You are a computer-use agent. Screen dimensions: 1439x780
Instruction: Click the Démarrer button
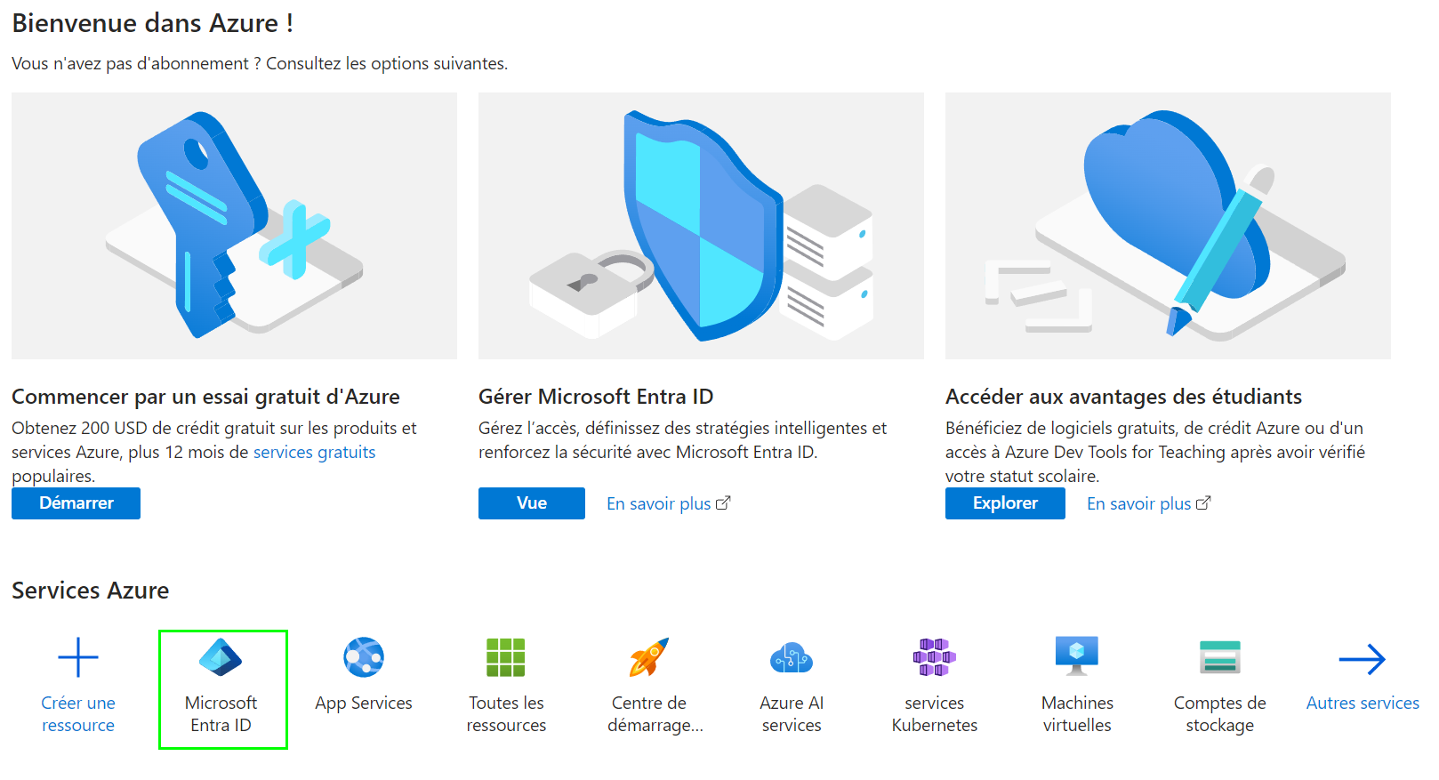76,503
